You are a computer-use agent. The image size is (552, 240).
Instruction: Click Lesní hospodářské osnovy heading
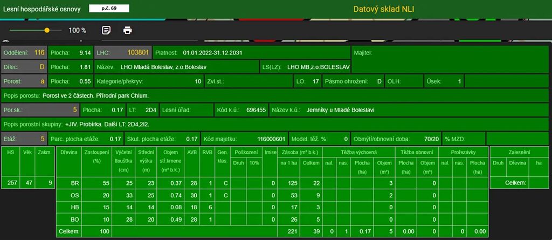click(x=42, y=9)
